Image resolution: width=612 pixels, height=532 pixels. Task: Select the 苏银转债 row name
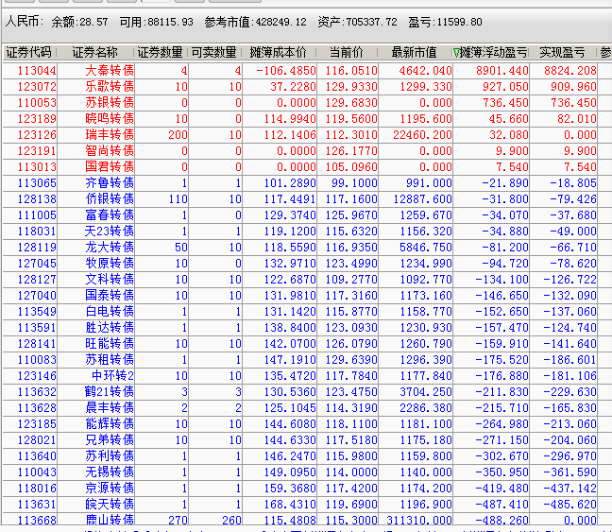[x=110, y=103]
